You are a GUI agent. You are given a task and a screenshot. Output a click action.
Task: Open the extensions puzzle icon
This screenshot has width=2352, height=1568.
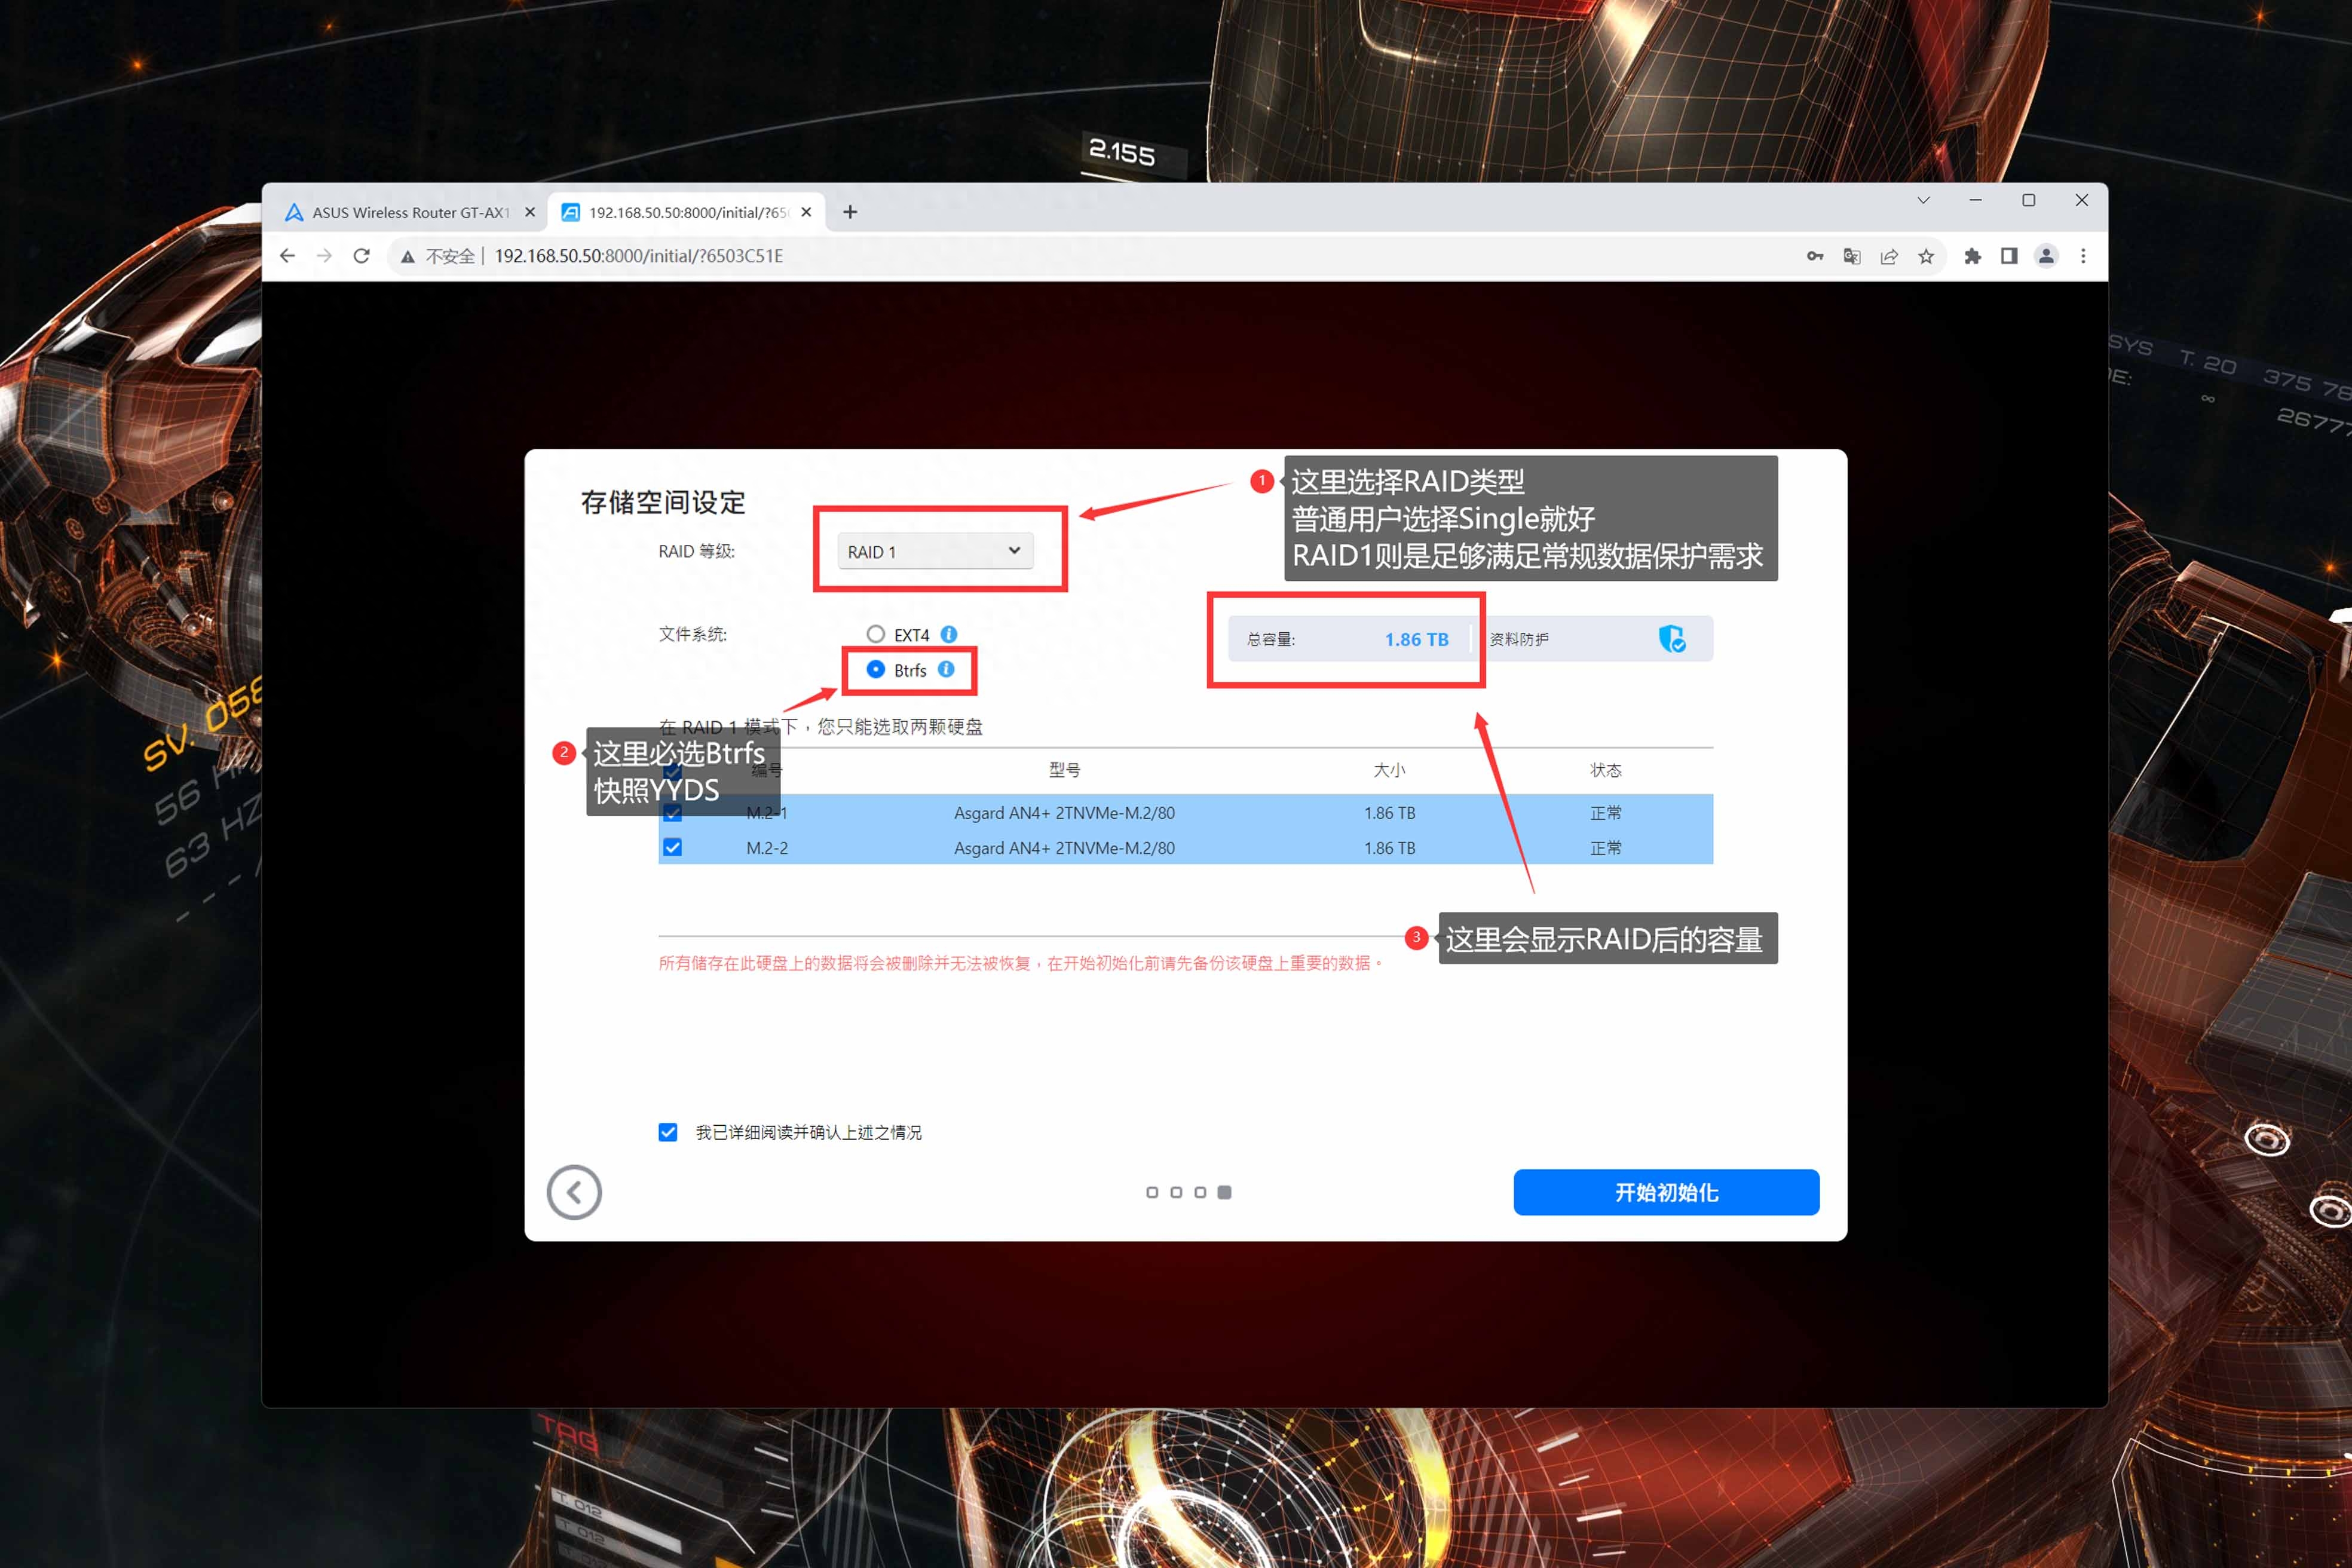(1972, 257)
